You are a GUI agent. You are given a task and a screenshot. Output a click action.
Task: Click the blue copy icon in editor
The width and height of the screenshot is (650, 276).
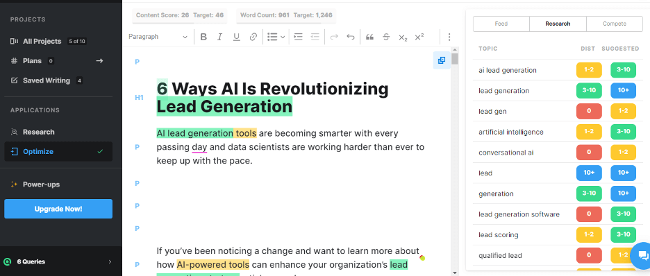(442, 60)
